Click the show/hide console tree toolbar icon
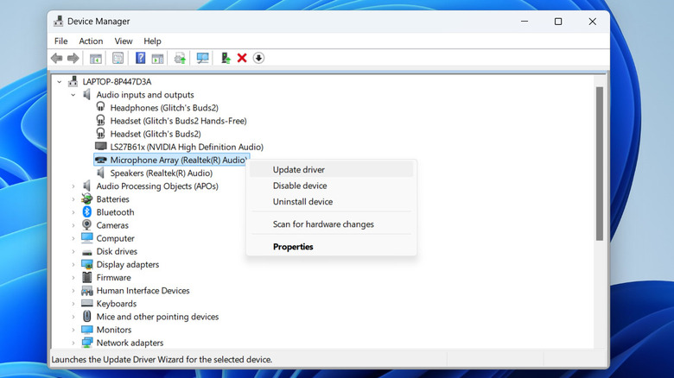Viewport: 674px width, 378px height. 96,58
